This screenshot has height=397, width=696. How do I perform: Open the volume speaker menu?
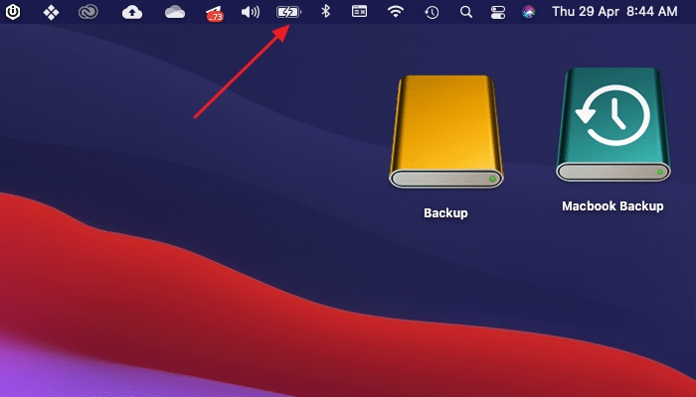click(x=251, y=12)
